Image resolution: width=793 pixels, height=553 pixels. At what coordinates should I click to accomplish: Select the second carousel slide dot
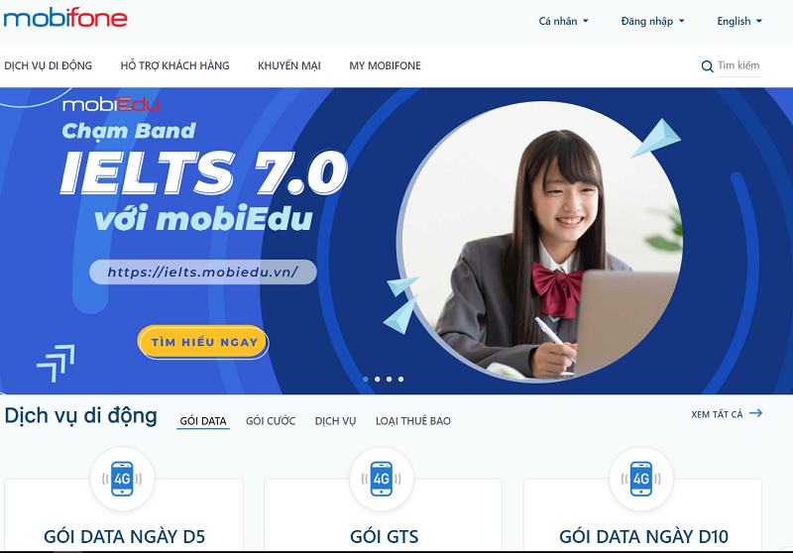click(378, 380)
